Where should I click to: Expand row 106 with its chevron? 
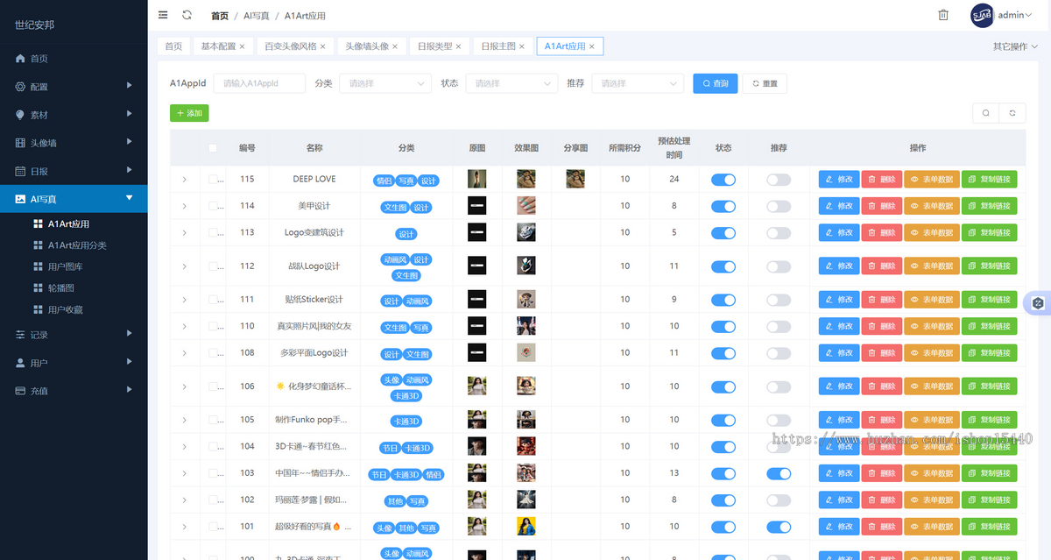[184, 386]
